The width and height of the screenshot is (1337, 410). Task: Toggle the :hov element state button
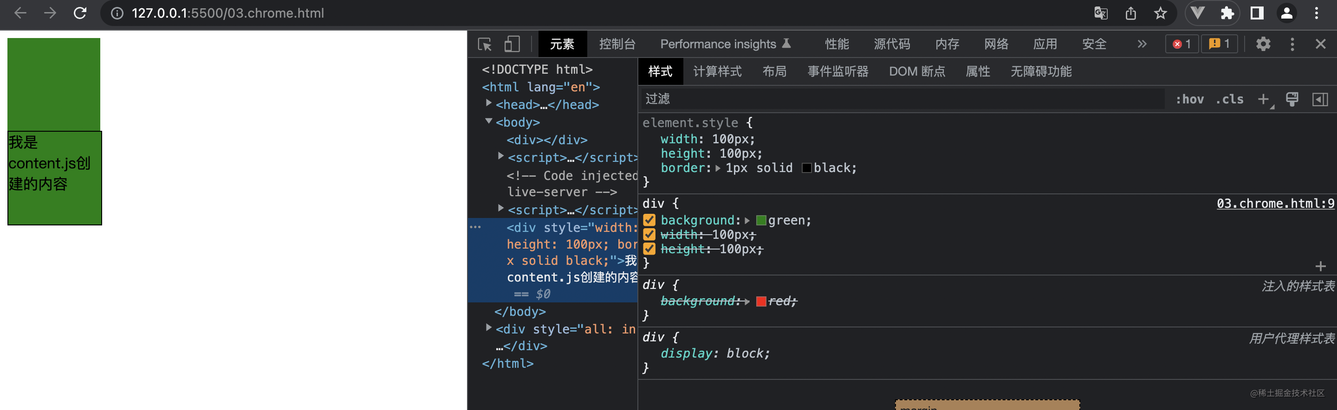(1189, 99)
